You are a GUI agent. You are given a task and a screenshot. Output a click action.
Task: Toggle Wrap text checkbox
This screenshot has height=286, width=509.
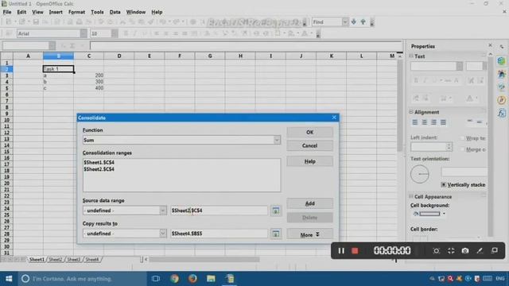coord(462,138)
